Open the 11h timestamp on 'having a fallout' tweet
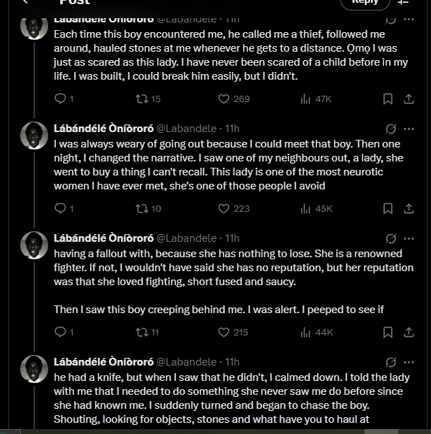Viewport: 431px width, 434px height. (x=232, y=238)
